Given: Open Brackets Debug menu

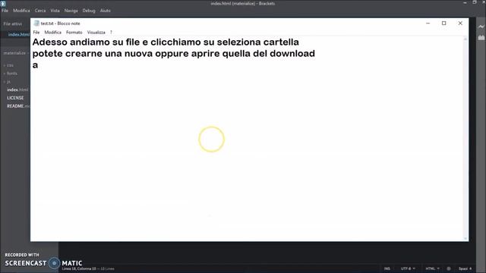Looking at the screenshot, I should (89, 11).
